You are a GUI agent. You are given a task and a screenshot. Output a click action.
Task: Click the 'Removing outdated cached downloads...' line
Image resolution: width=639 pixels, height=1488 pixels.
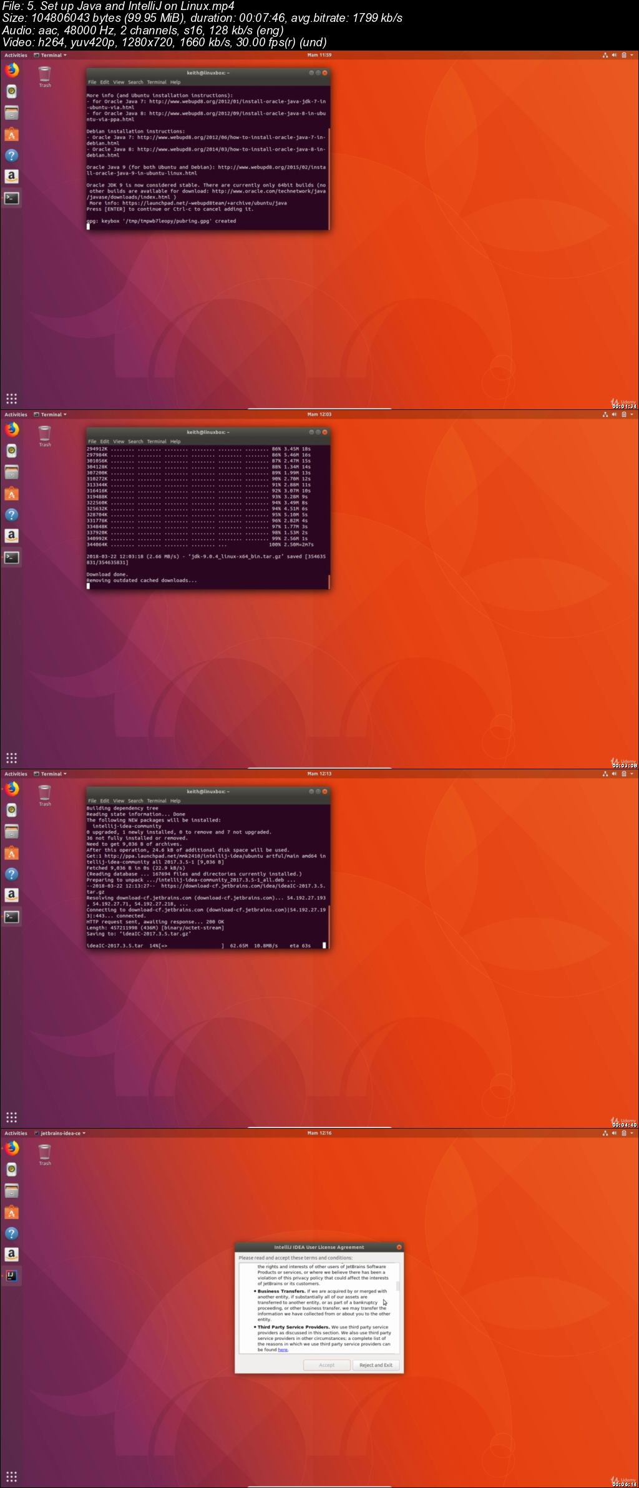coord(142,581)
